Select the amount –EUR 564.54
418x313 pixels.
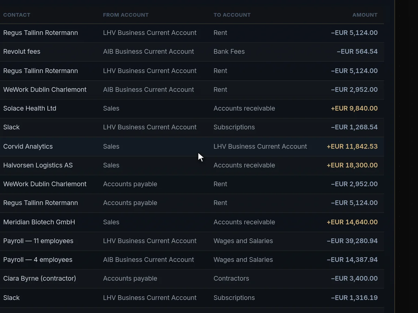[x=357, y=51]
